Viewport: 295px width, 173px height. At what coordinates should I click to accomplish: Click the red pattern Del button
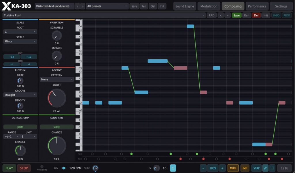click(256, 15)
